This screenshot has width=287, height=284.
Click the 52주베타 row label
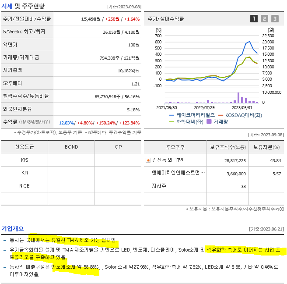[x=12, y=83]
